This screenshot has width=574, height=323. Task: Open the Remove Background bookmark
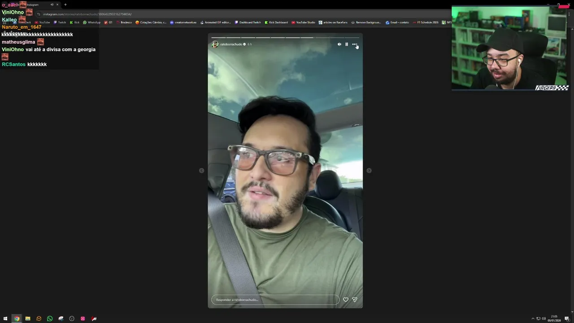coord(366,22)
